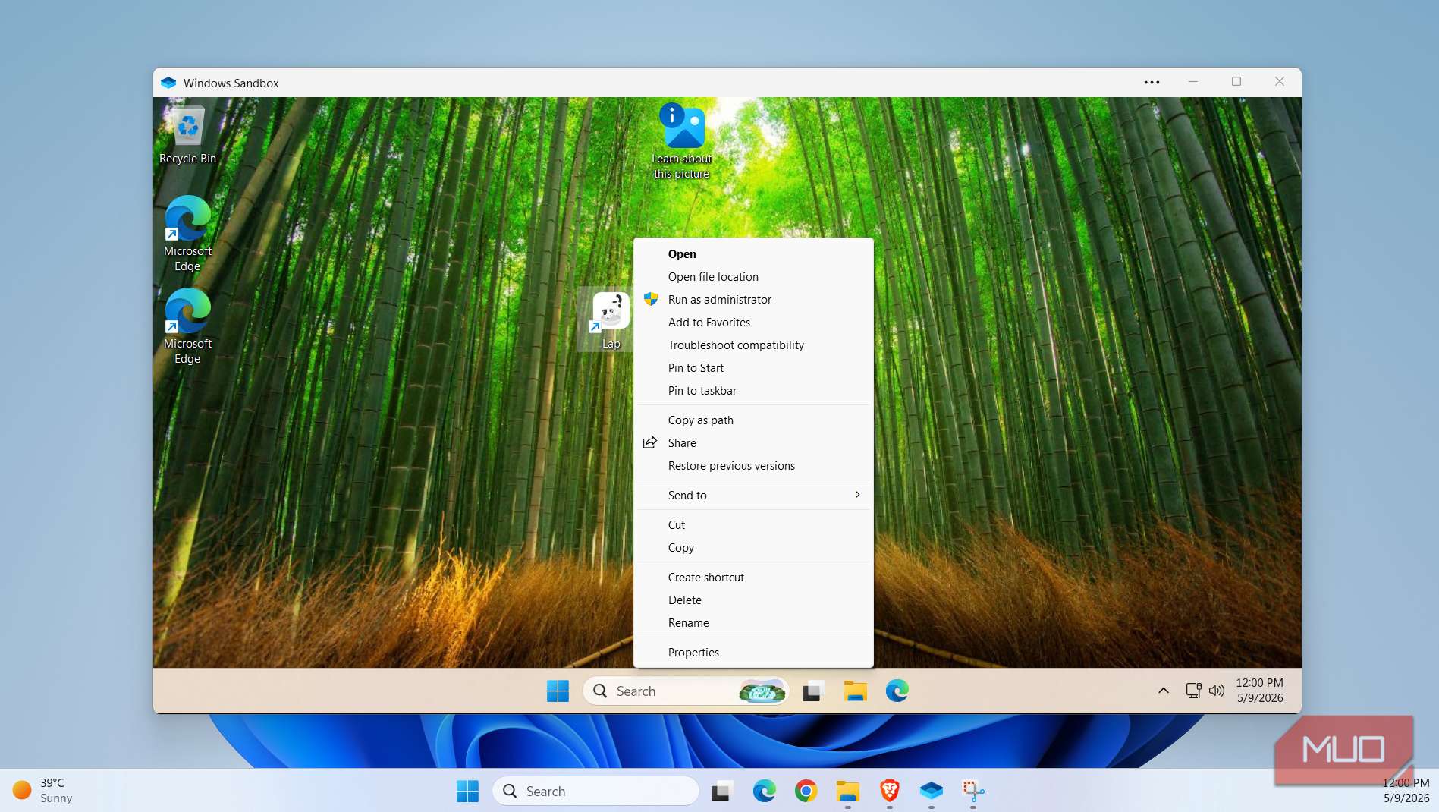The image size is (1439, 812).
Task: Show hidden icons in Sandbox system tray
Action: pos(1163,691)
